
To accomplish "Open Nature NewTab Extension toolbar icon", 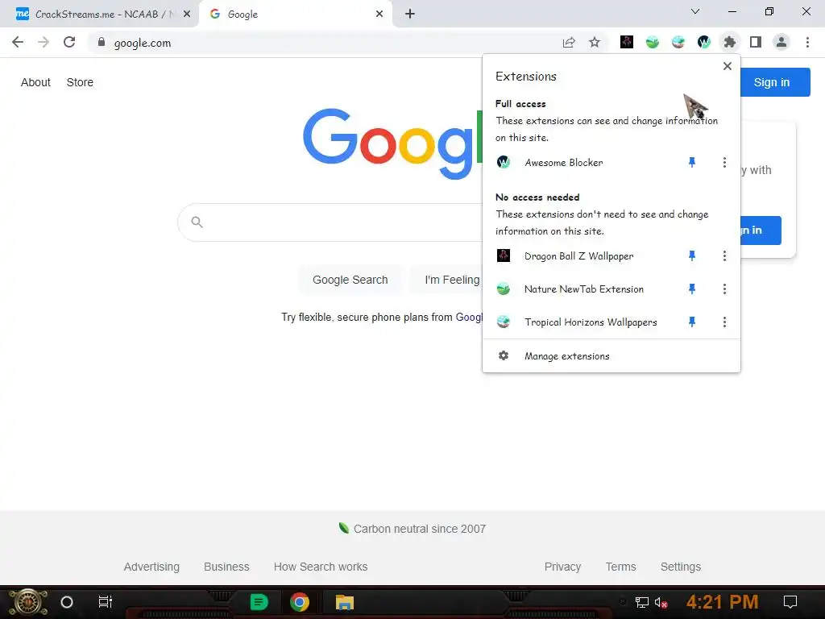I will click(653, 42).
